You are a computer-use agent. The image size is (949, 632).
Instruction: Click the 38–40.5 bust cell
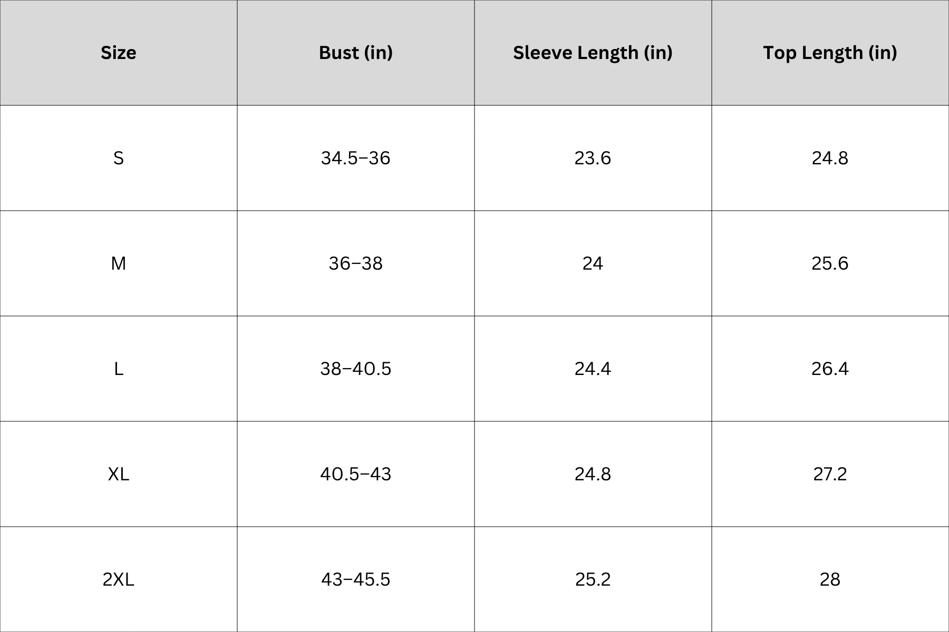coord(356,369)
